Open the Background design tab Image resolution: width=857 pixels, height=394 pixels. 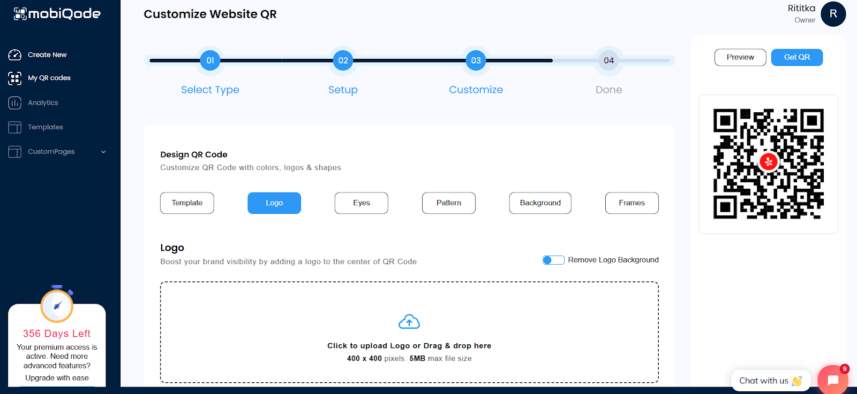pyautogui.click(x=540, y=203)
